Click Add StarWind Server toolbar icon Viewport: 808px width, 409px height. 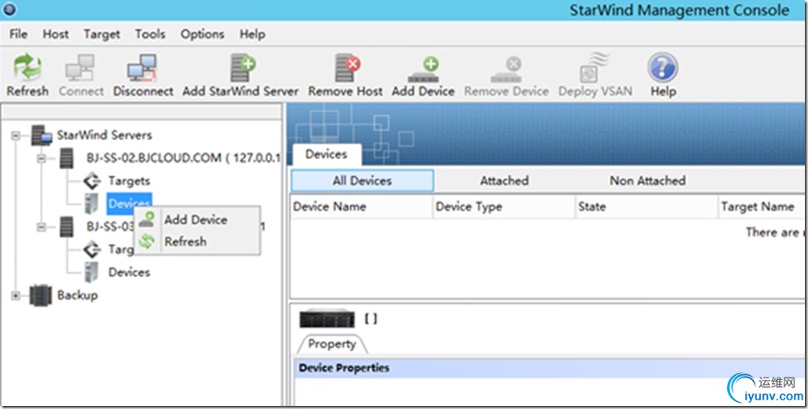point(242,68)
